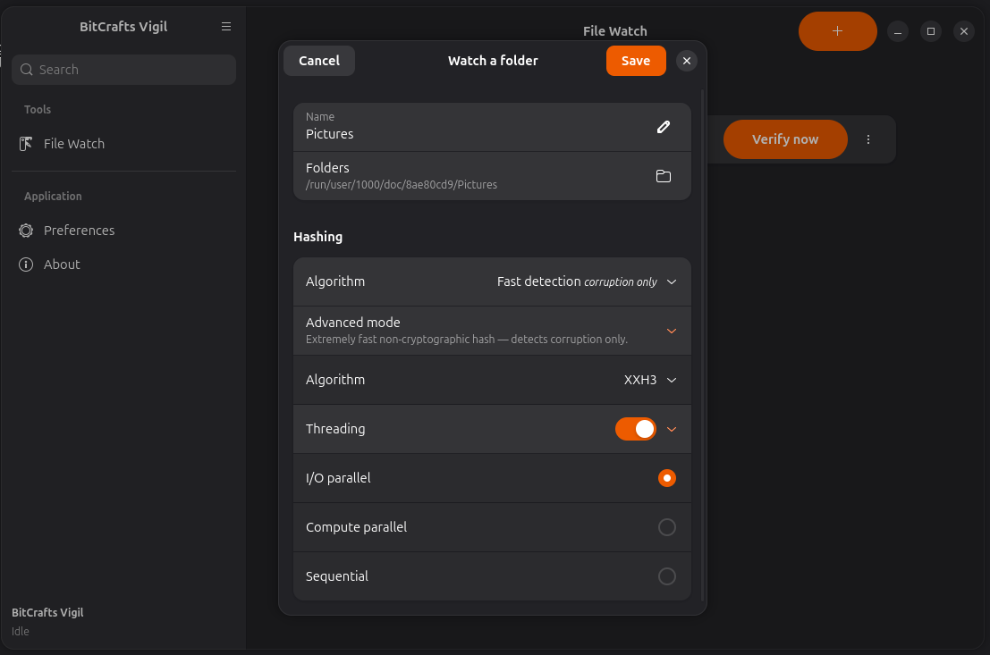The height and width of the screenshot is (655, 990).
Task: Click the folder icon to choose folders
Action: point(664,176)
